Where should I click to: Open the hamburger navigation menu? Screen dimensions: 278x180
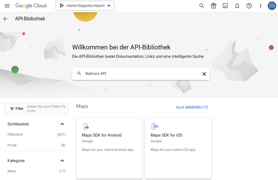click(7, 6)
